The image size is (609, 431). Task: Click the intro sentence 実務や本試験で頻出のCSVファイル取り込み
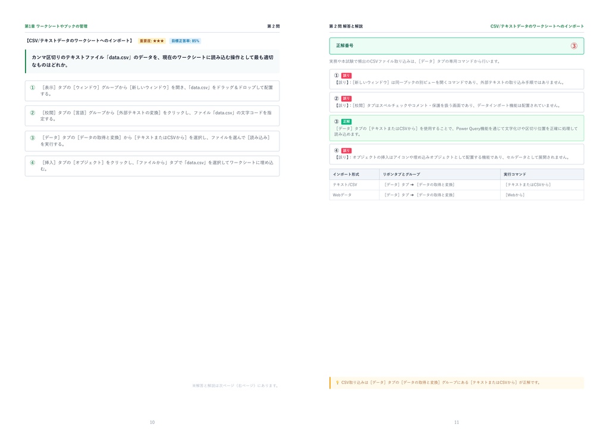(x=415, y=61)
